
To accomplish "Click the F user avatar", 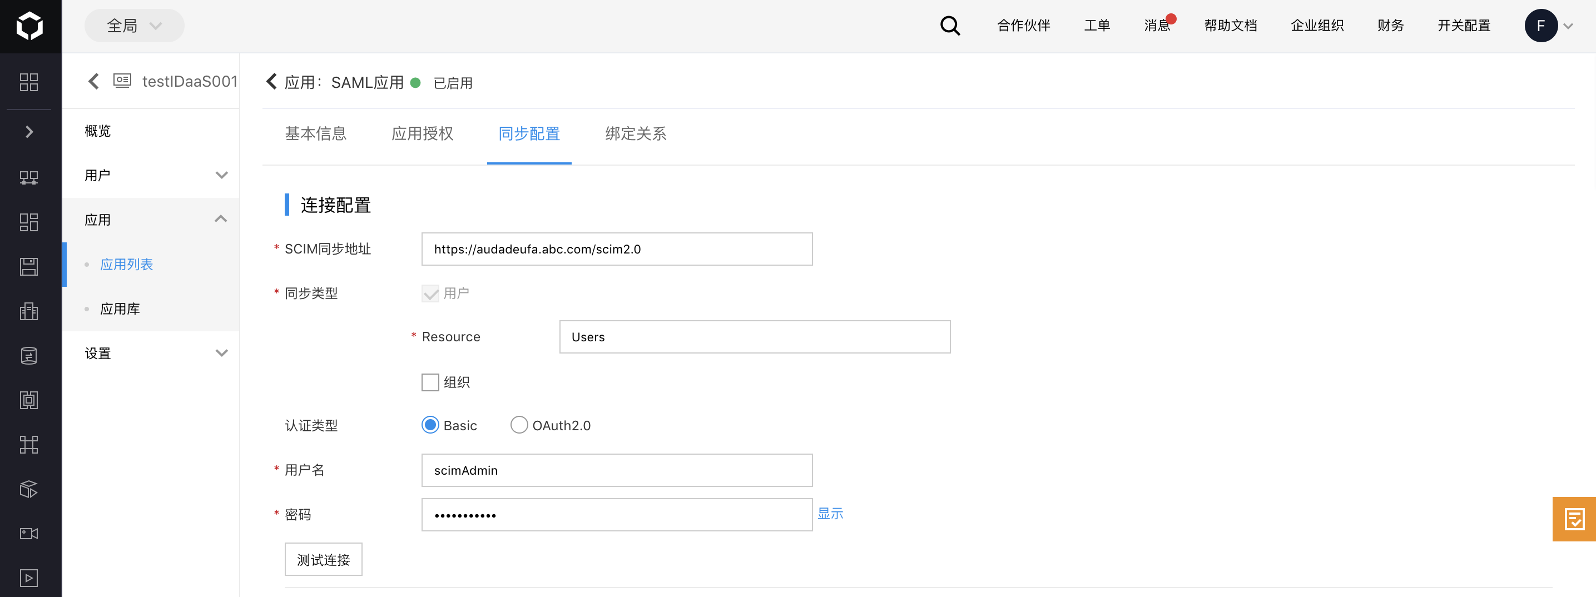I will (x=1541, y=26).
